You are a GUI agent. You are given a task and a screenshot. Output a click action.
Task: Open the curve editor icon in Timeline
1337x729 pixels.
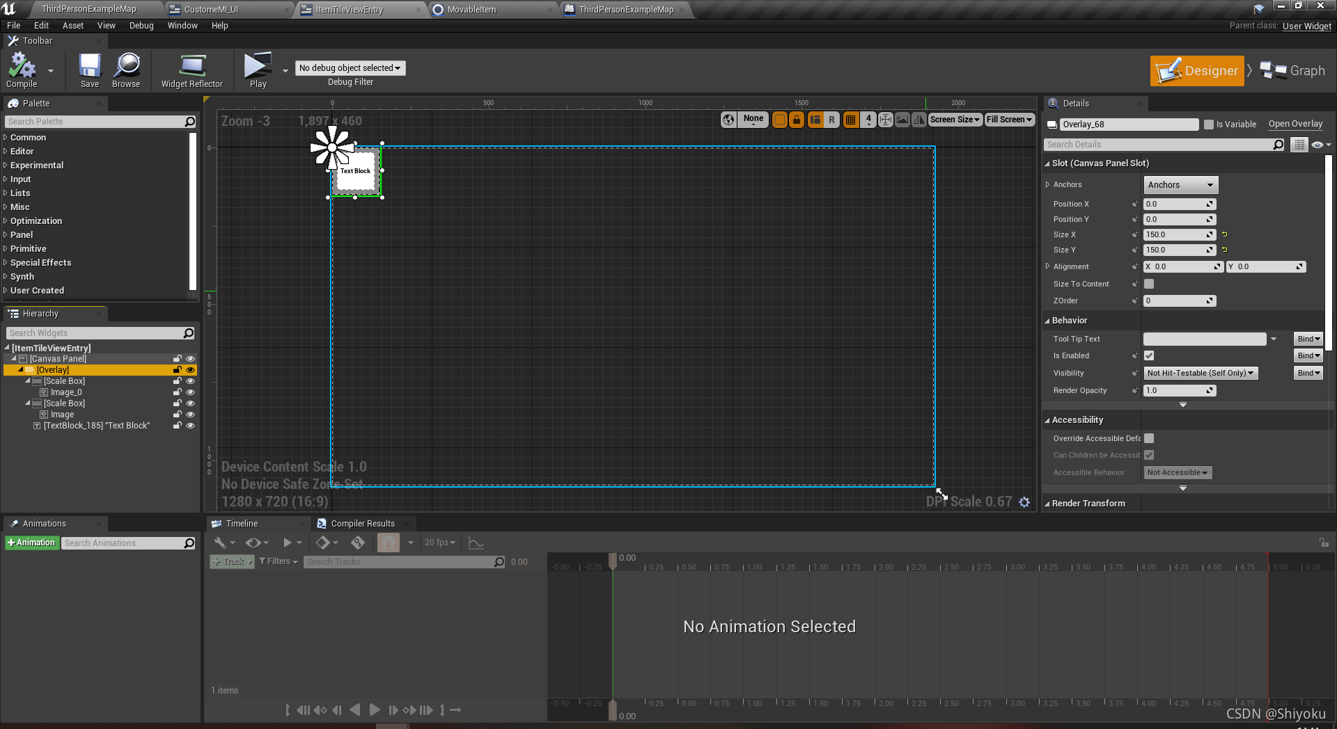point(476,543)
